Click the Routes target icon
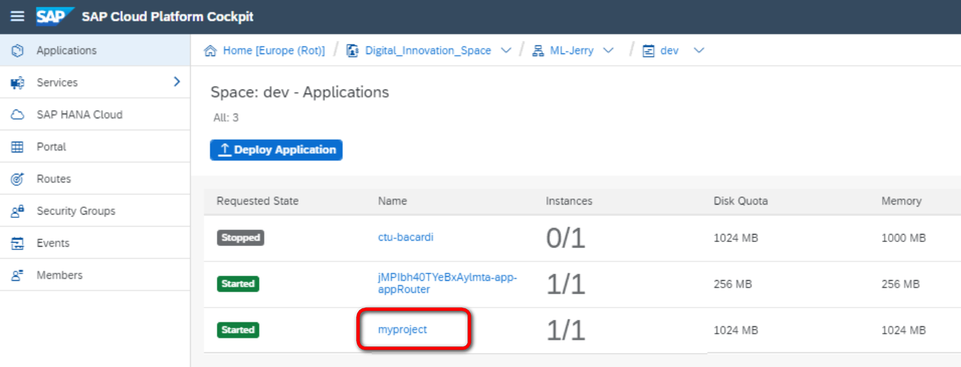 coord(18,179)
